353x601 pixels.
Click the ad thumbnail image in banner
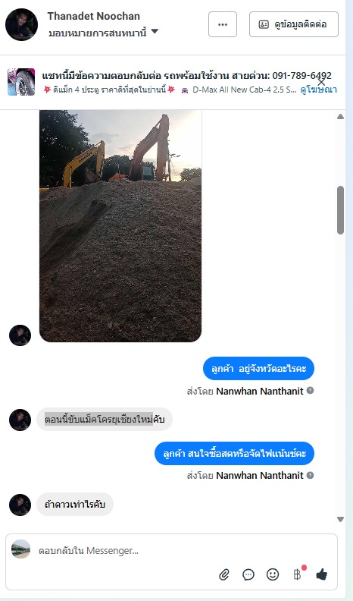click(21, 82)
